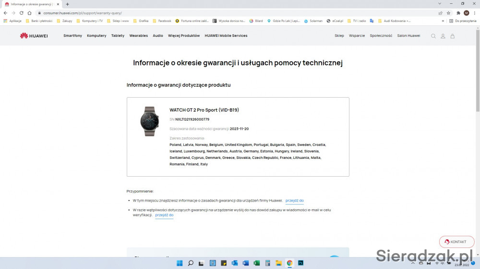Expand the Więcej Produktów menu
The height and width of the screenshot is (269, 480).
184,36
